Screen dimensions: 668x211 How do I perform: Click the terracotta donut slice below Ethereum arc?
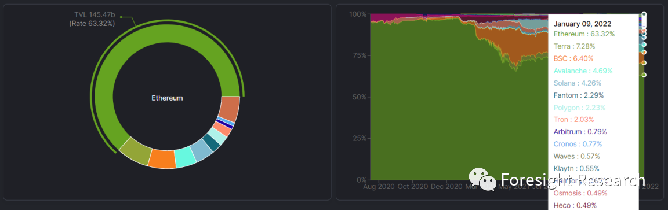point(229,109)
